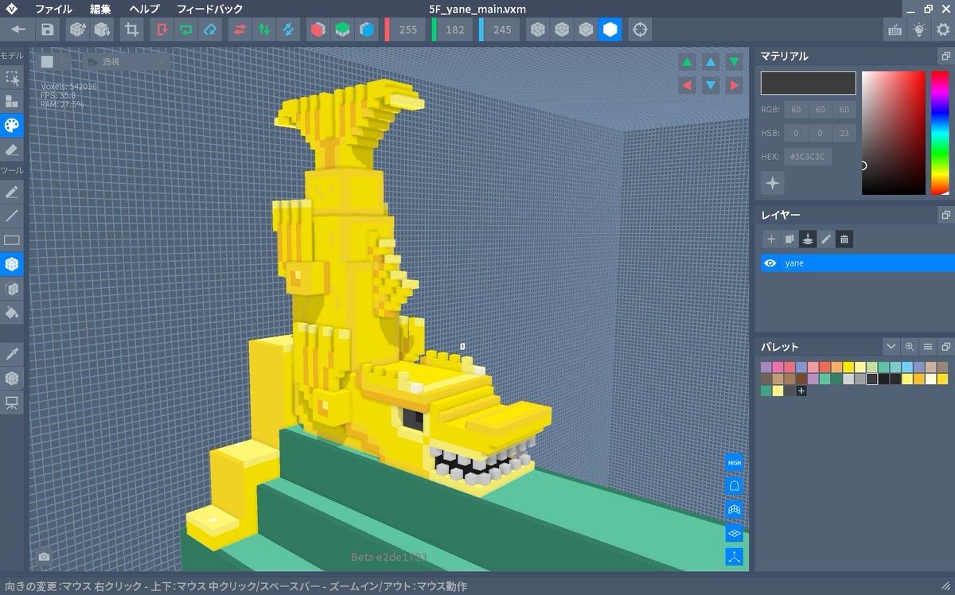Screen dimensions: 955x595
Task: Delete the layer with the trash icon
Action: (844, 239)
